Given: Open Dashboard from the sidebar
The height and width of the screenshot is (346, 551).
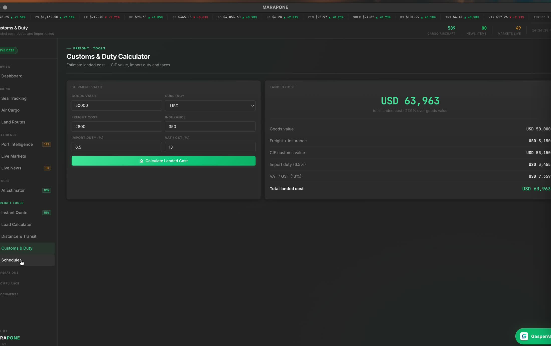Looking at the screenshot, I should click(x=12, y=76).
